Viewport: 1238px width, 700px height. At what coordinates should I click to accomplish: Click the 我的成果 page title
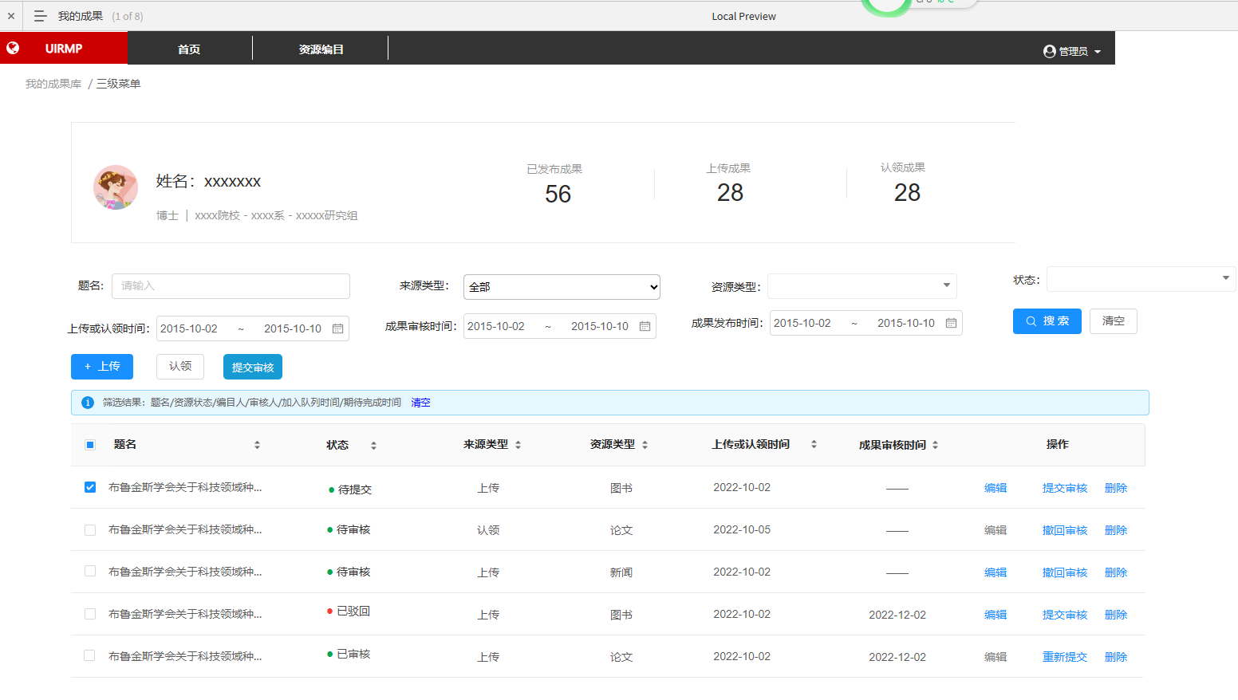(81, 16)
